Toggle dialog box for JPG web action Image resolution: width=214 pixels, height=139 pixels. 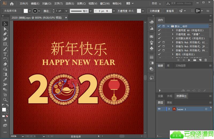pos(163,46)
